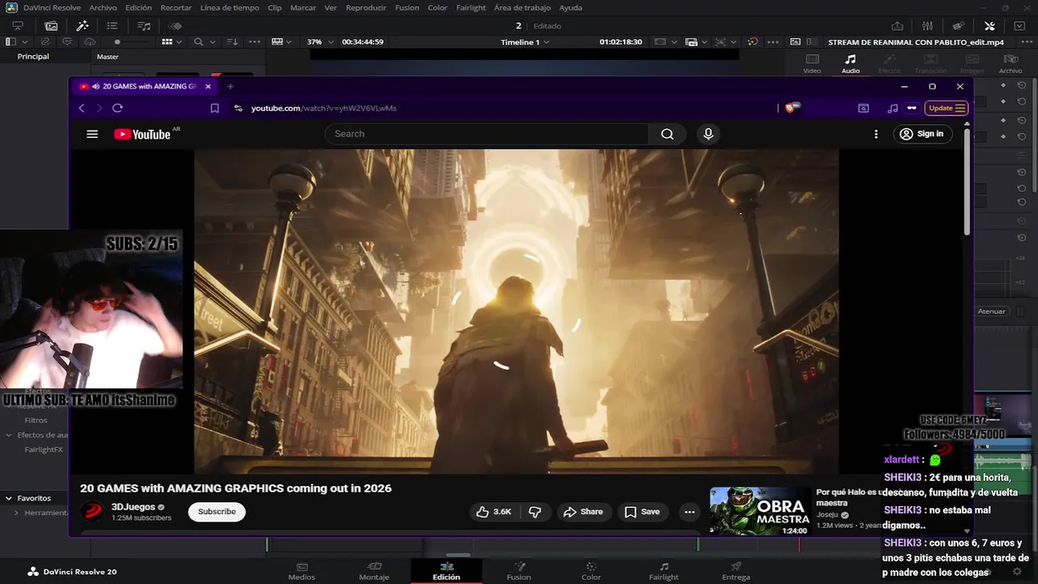Open the Marcar menu
Image resolution: width=1038 pixels, height=584 pixels.
tap(302, 7)
